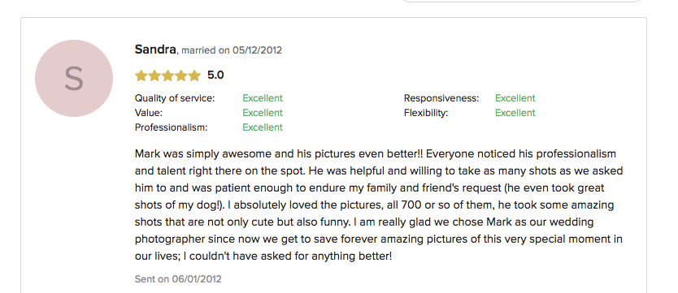This screenshot has height=293, width=678.
Task: Click the Value label
Action: click(149, 113)
